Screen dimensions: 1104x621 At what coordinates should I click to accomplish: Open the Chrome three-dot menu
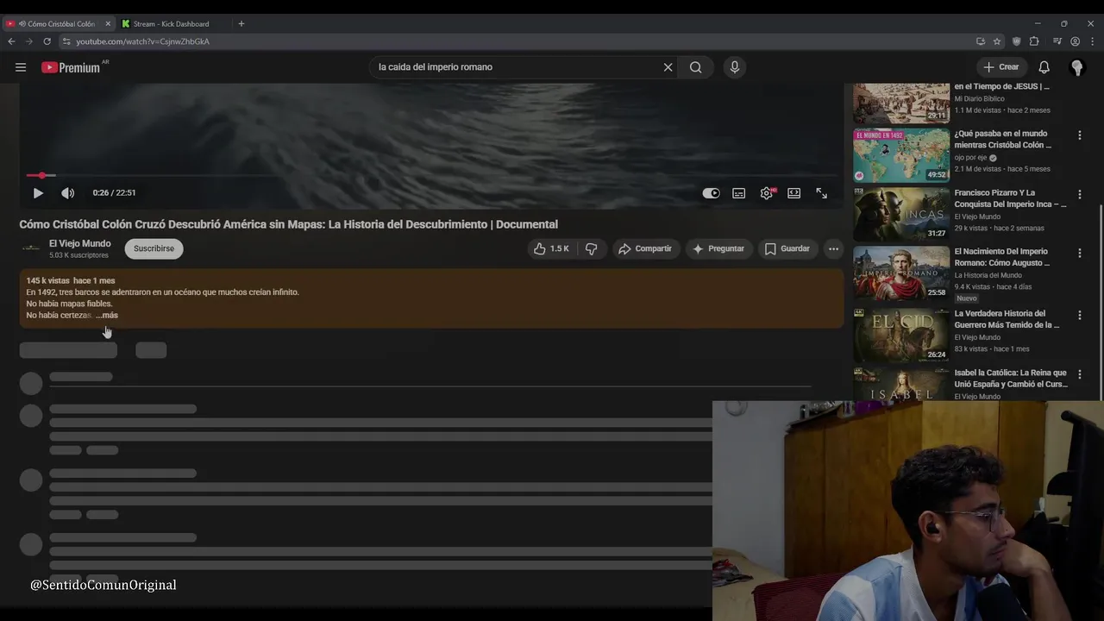pos(1092,41)
